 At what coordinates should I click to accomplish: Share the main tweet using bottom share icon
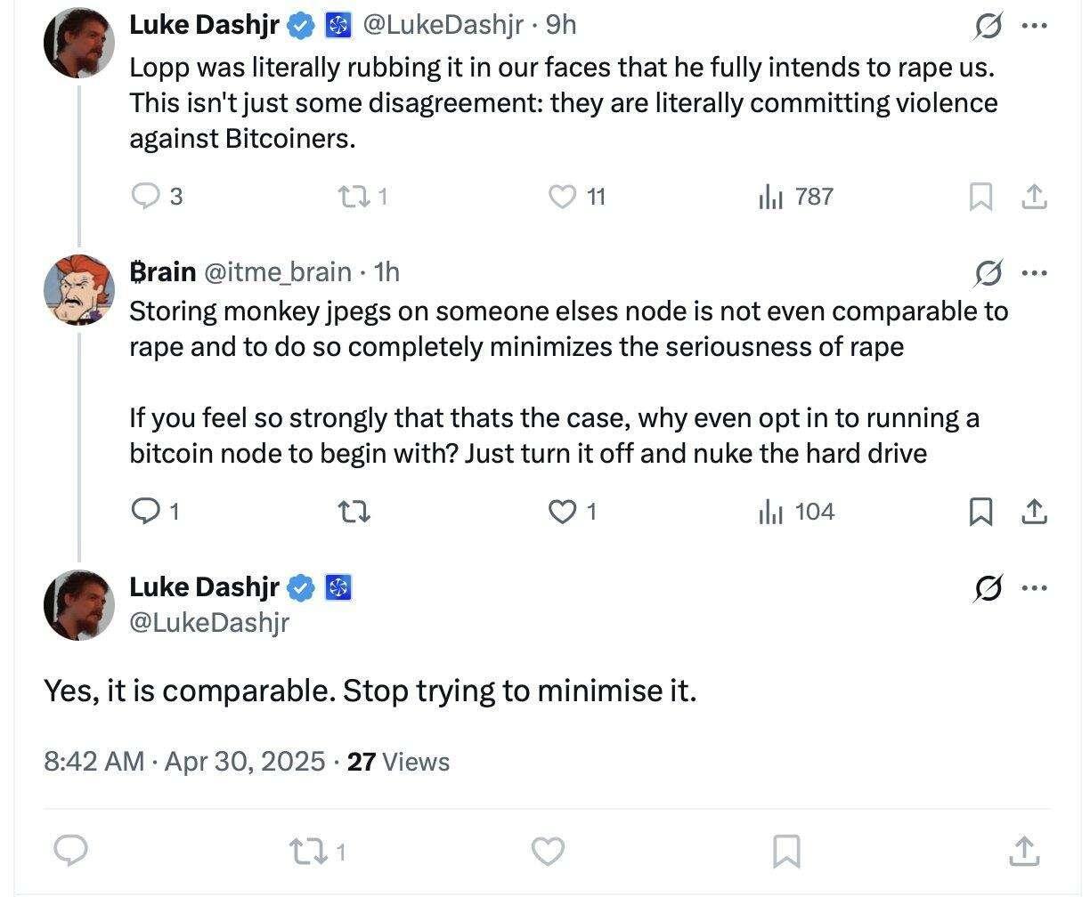point(1023,852)
